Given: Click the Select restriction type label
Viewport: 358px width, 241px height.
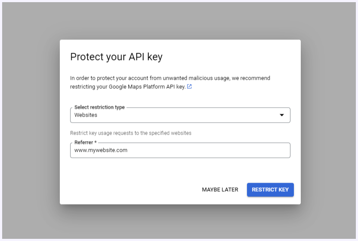Looking at the screenshot, I should [x=99, y=107].
